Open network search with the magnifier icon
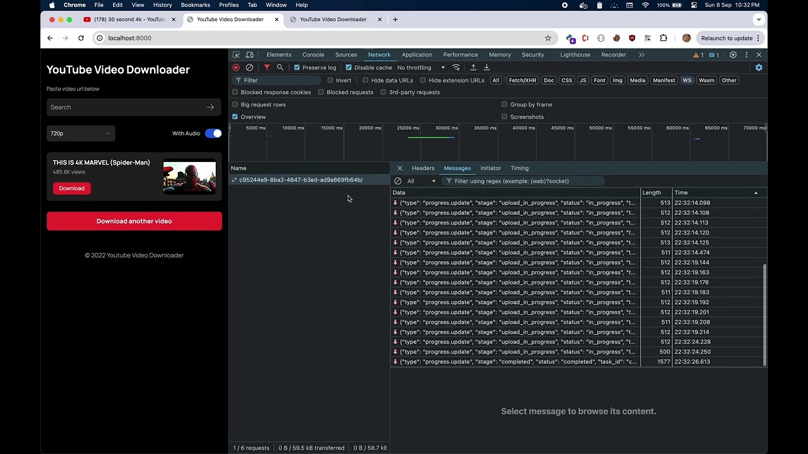The height and width of the screenshot is (454, 808). coord(280,67)
